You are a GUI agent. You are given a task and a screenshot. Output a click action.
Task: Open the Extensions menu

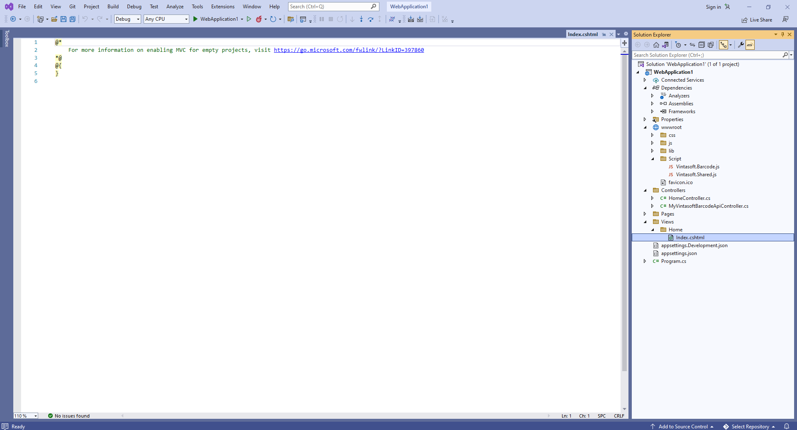pyautogui.click(x=222, y=7)
